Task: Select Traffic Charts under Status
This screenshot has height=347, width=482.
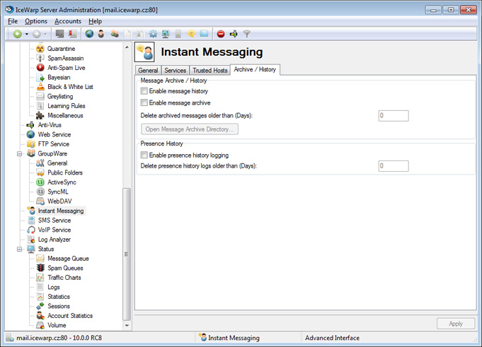Action: tap(64, 278)
